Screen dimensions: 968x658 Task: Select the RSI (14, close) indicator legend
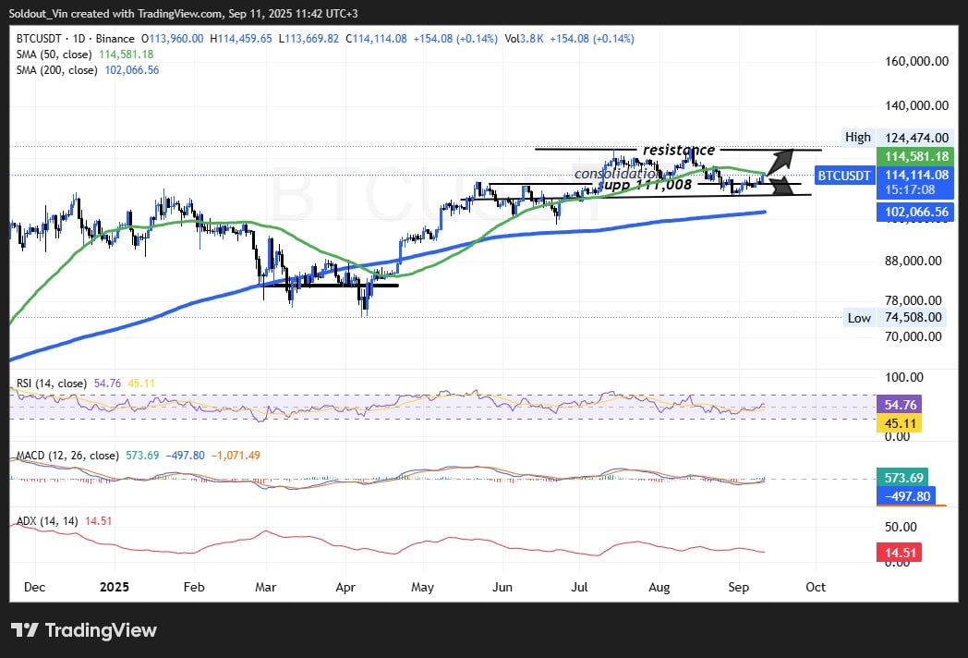[x=51, y=383]
